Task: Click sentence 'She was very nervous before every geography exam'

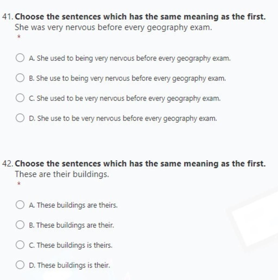Action: pos(113,28)
